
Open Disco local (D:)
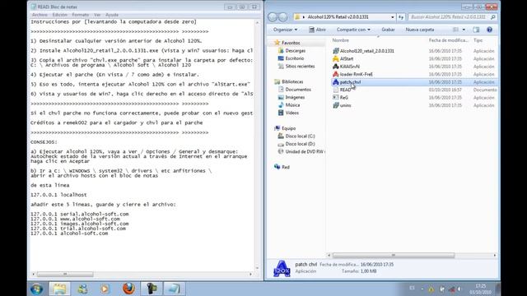tap(300, 144)
